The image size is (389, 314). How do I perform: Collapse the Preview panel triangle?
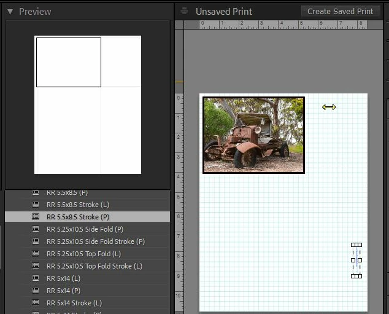[10, 12]
